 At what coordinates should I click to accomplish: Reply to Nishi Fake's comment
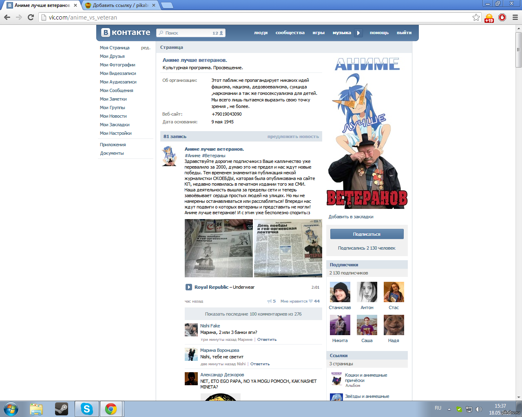click(267, 340)
